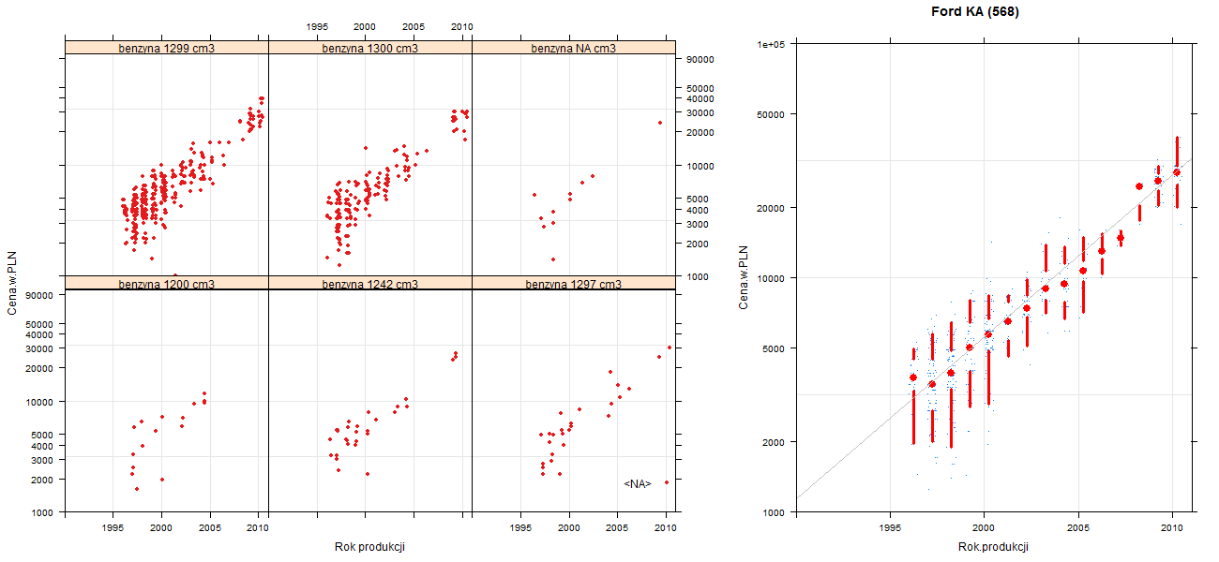Image resolution: width=1219 pixels, height=562 pixels.
Task: Click the "Ford KA (568)" chart title
Action: click(x=974, y=12)
